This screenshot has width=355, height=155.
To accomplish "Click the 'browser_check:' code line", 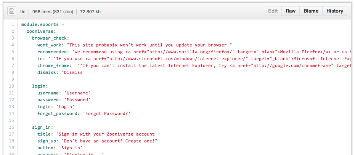I will pyautogui.click(x=50, y=38).
